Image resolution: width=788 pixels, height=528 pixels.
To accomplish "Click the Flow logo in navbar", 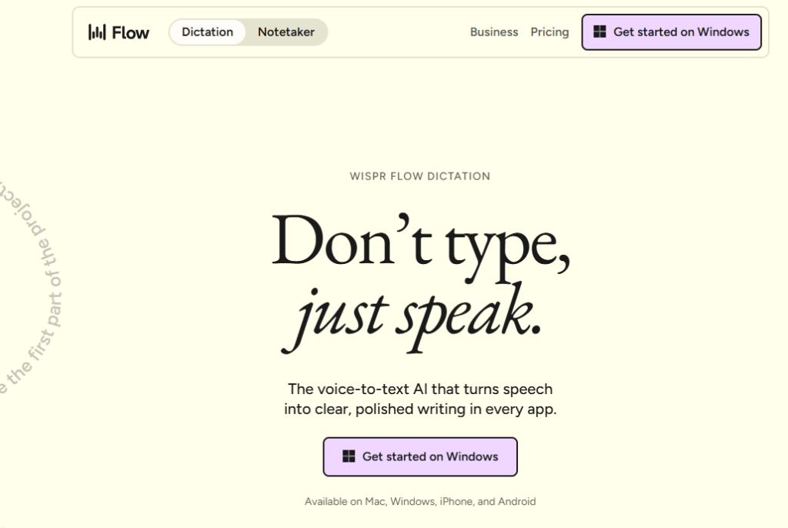I will click(x=119, y=32).
